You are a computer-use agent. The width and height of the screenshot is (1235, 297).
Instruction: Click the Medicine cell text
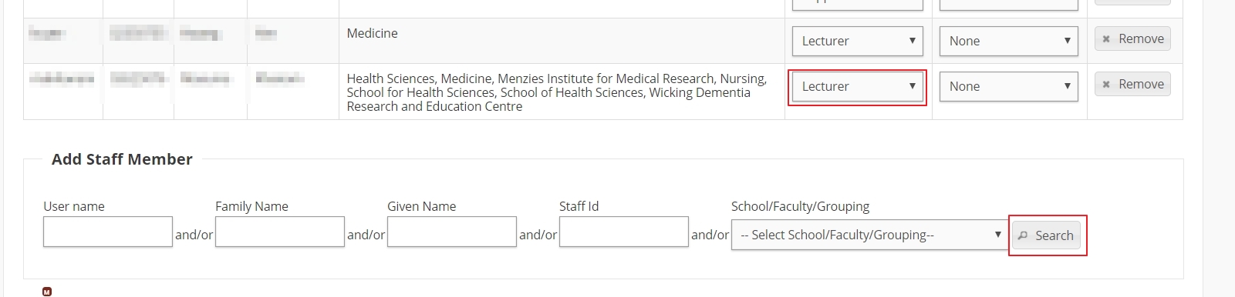pos(373,33)
